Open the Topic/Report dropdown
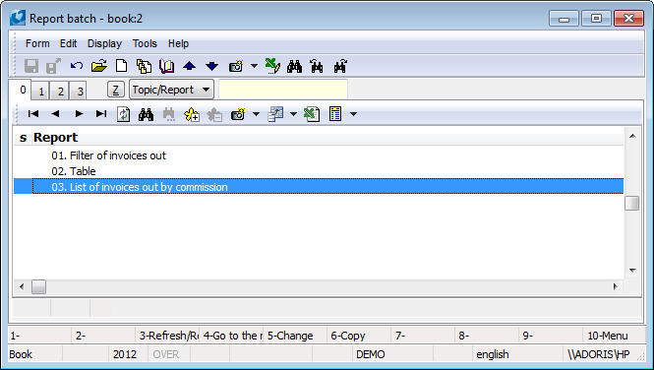The width and height of the screenshot is (654, 370). tap(171, 90)
